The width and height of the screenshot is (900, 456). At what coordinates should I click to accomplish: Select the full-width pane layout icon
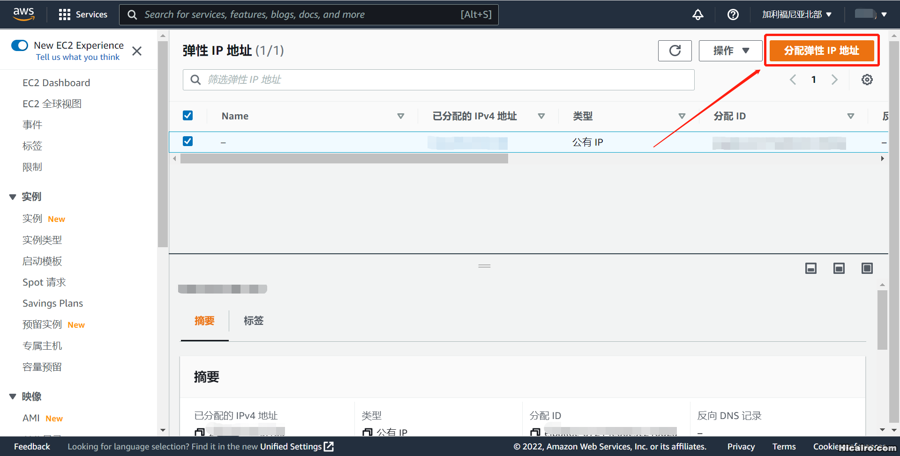[867, 268]
